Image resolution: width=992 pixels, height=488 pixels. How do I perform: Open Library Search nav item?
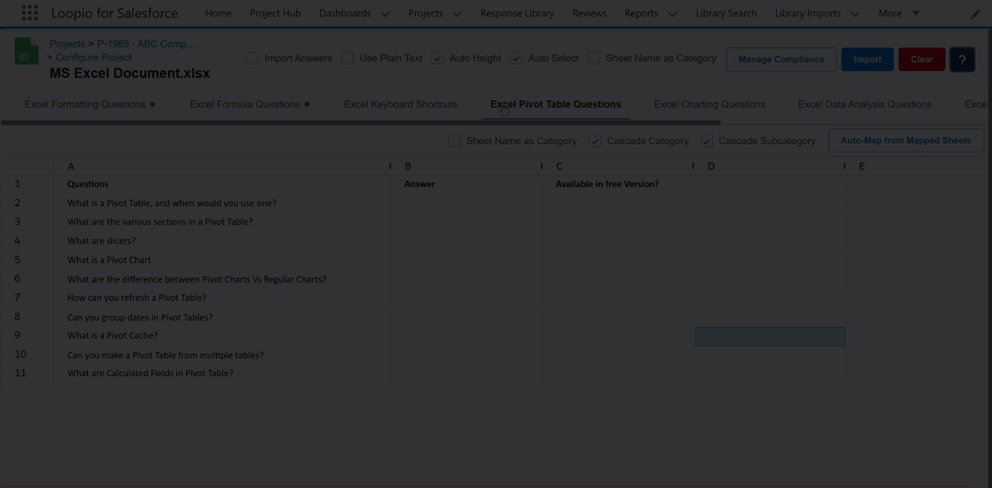(x=726, y=13)
